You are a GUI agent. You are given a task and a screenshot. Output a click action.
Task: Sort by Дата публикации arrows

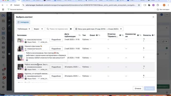point(80,35)
